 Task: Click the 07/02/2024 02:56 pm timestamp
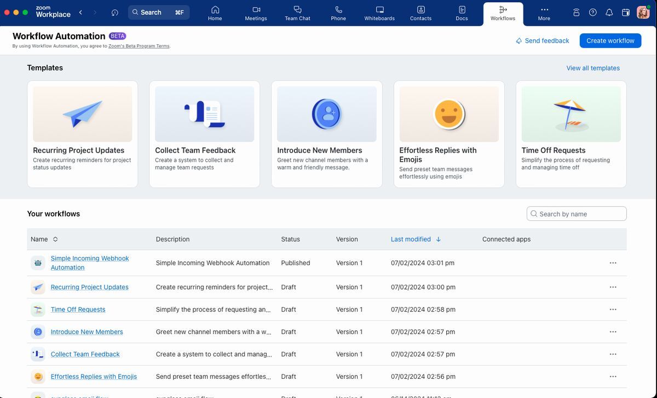tap(423, 377)
